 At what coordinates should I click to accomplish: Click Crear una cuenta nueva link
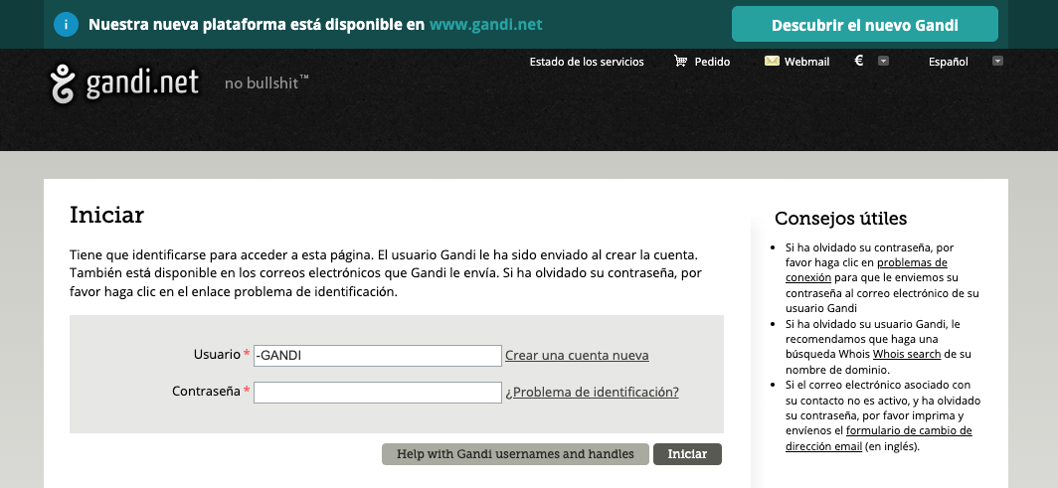point(577,355)
